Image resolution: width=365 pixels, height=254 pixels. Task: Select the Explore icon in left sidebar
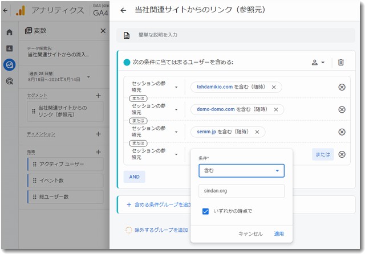pyautogui.click(x=9, y=65)
